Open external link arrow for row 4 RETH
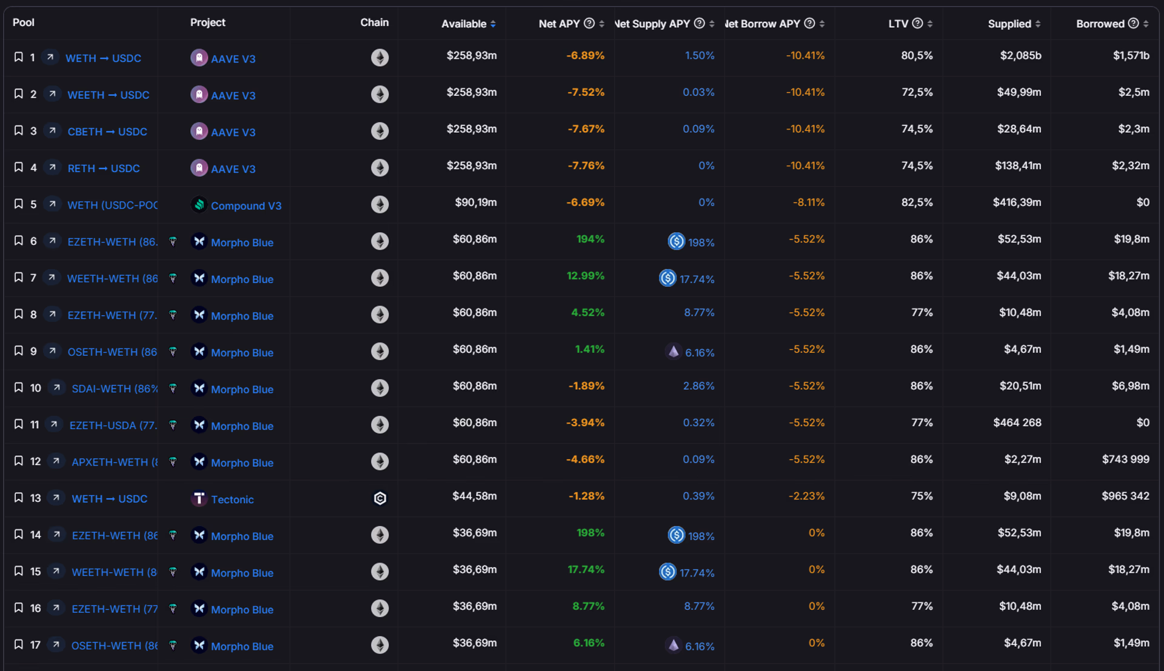This screenshot has width=1164, height=671. 53,167
